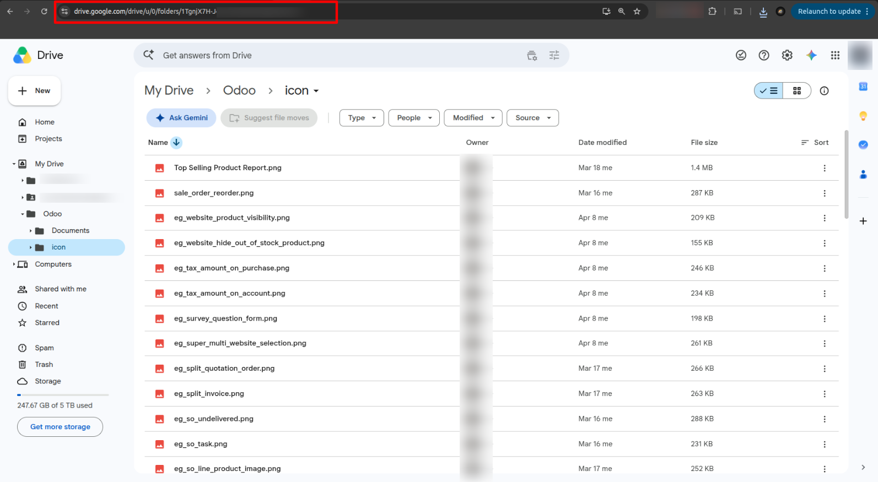Click Relaunch to update button
The width and height of the screenshot is (878, 482).
(x=833, y=11)
